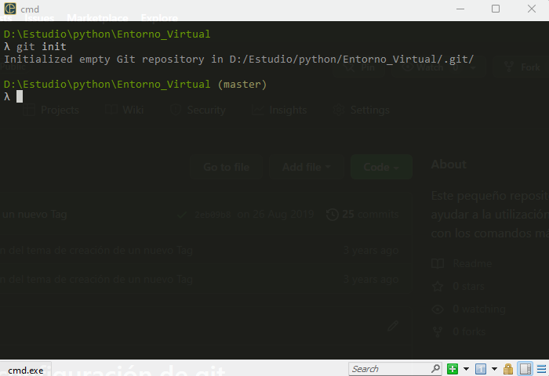This screenshot has width=549, height=376.
Task: Create a new console with the green plus icon
Action: (x=453, y=369)
